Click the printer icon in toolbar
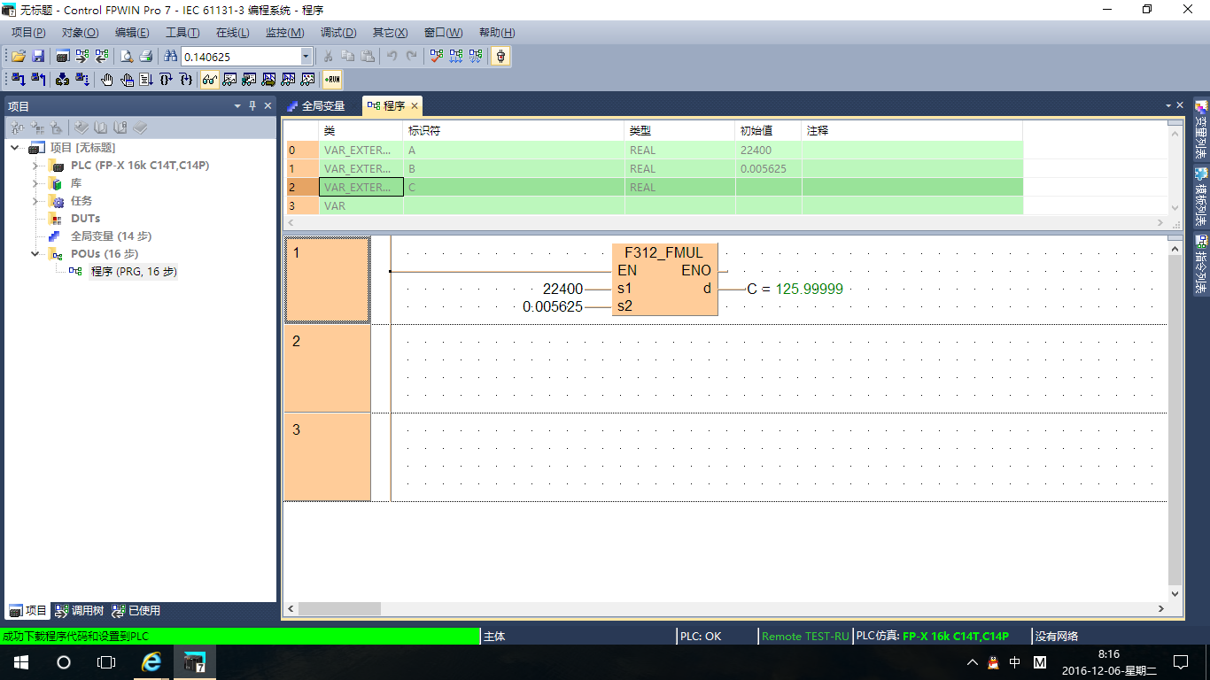 (146, 56)
